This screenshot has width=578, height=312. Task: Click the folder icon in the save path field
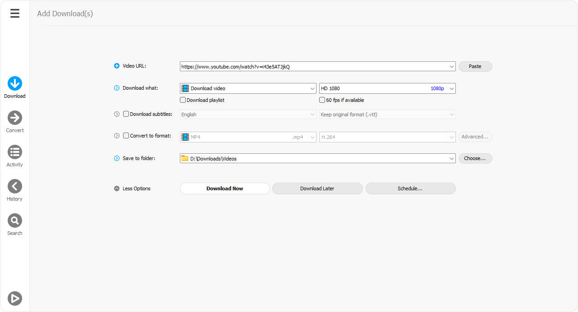point(185,158)
